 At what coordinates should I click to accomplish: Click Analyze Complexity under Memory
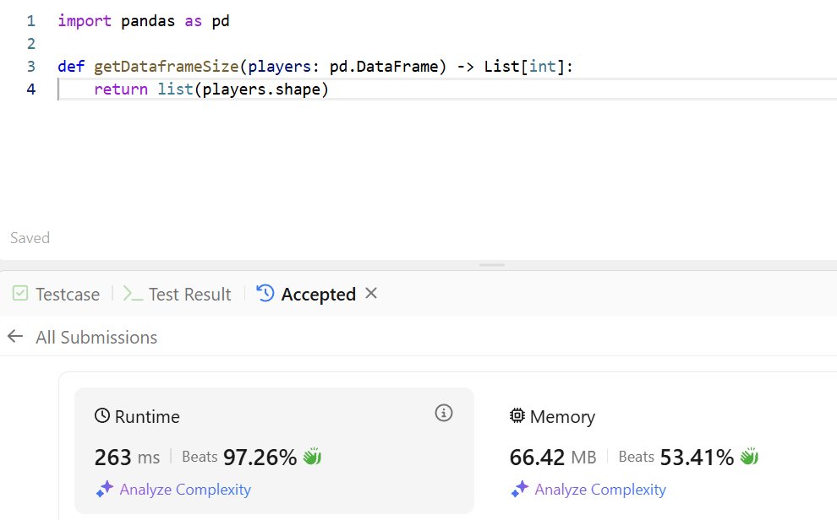pyautogui.click(x=600, y=490)
